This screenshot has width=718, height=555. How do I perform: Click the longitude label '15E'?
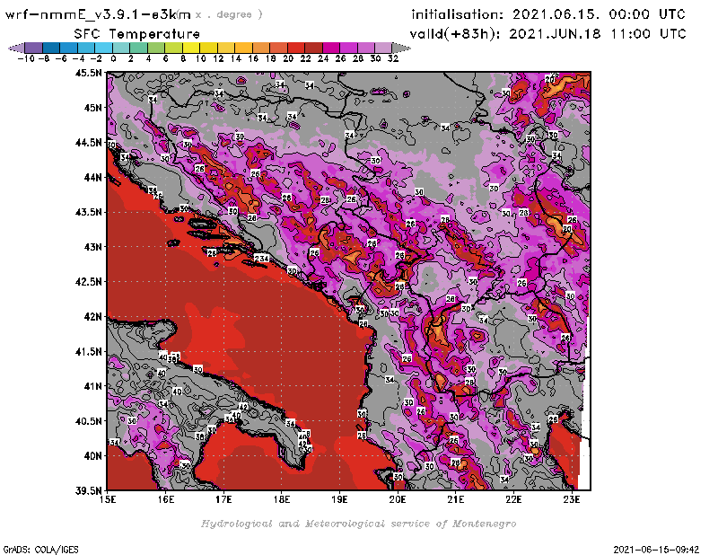[108, 499]
